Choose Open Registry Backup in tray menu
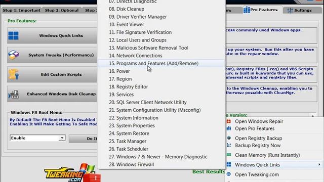 point(274,138)
